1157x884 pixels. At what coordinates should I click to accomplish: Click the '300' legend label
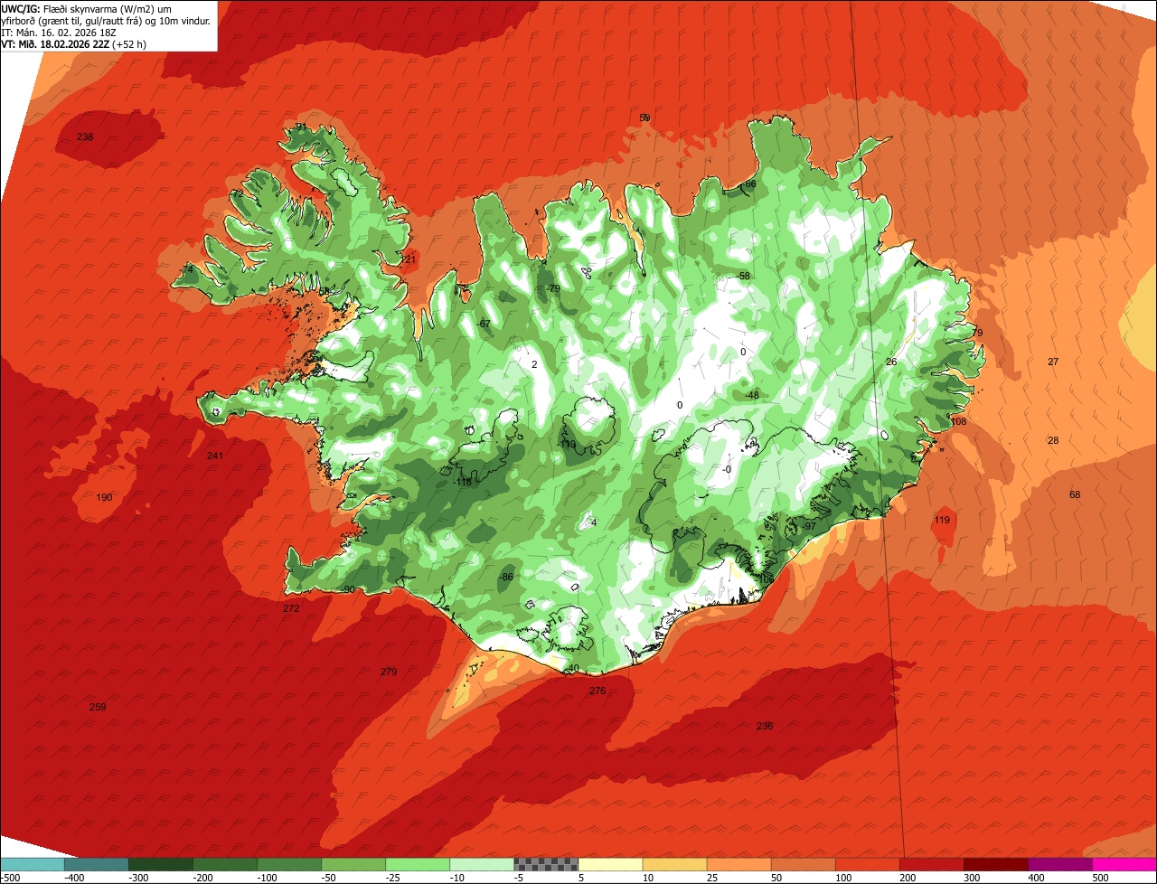(972, 878)
